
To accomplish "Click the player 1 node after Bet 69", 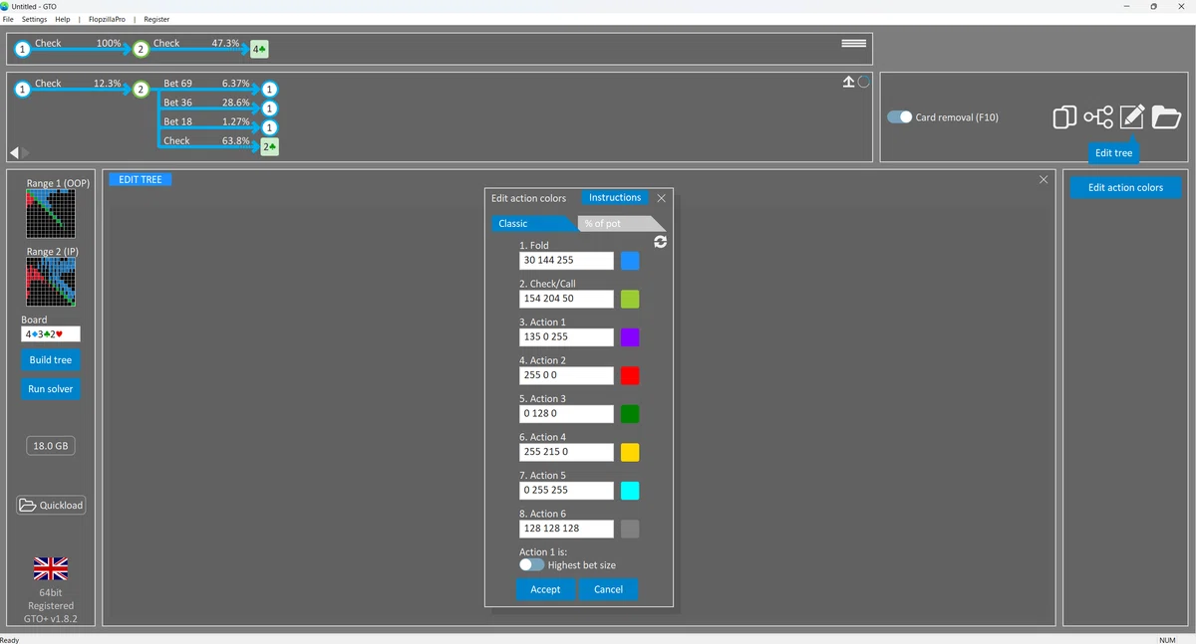I will coord(269,90).
